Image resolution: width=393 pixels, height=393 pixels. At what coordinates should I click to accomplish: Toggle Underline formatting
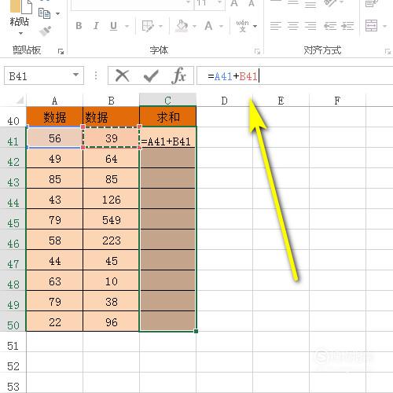113,26
